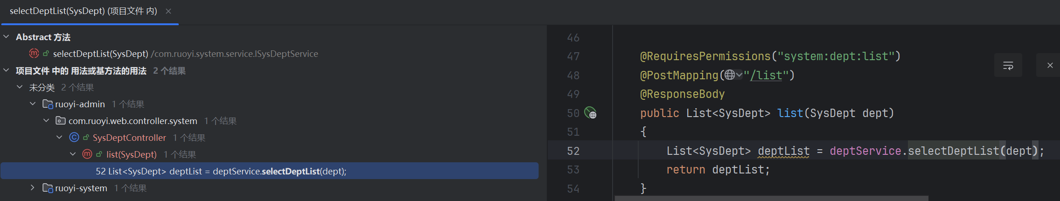Click the horizontal scrollbar under the code
Viewport: 1060px width, 201px height.
771,198
